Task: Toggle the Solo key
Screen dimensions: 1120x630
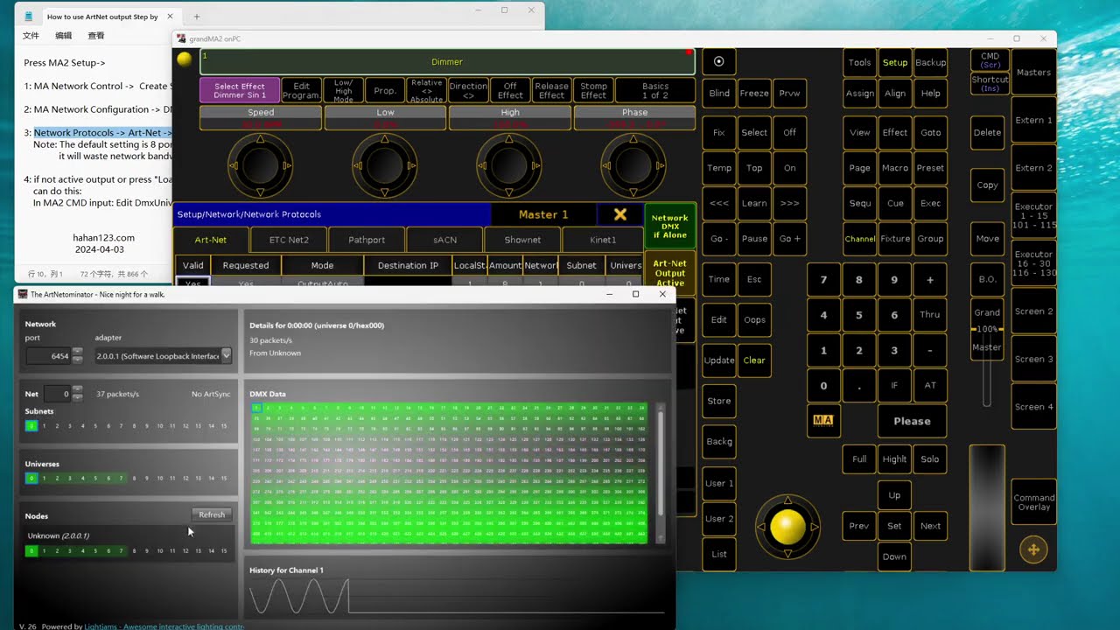Action: (930, 458)
